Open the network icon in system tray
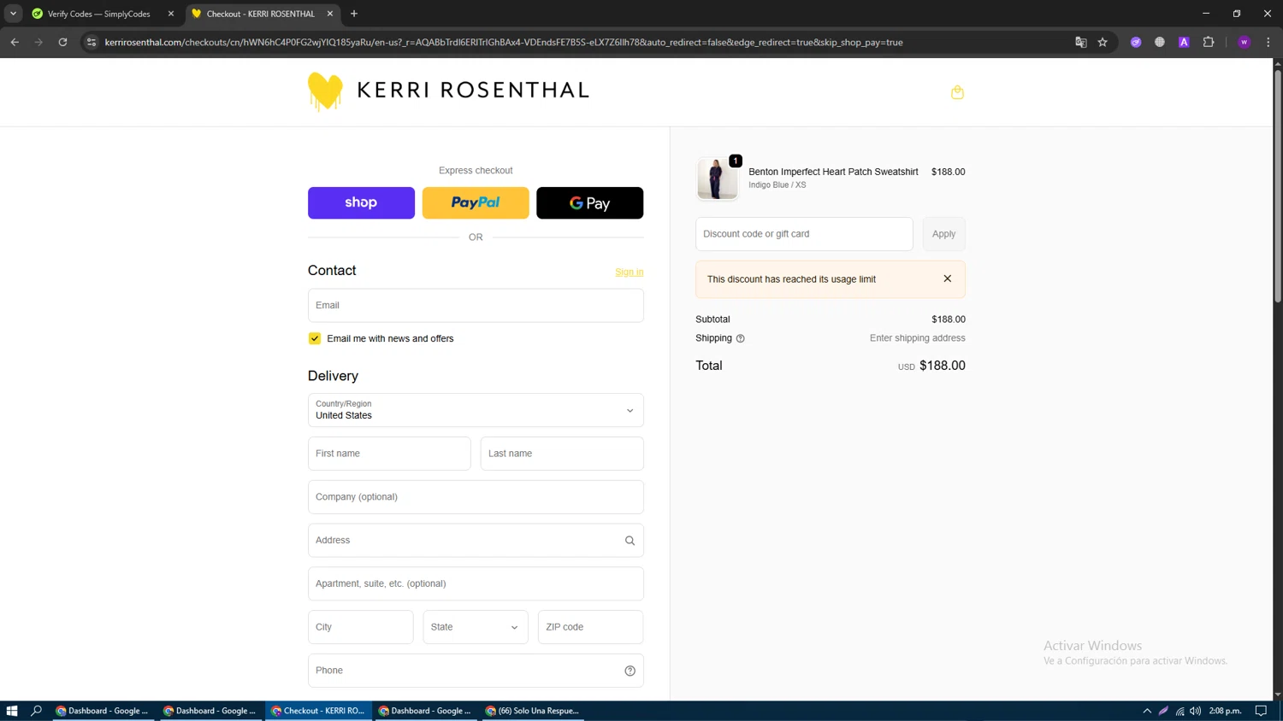 pyautogui.click(x=1180, y=711)
